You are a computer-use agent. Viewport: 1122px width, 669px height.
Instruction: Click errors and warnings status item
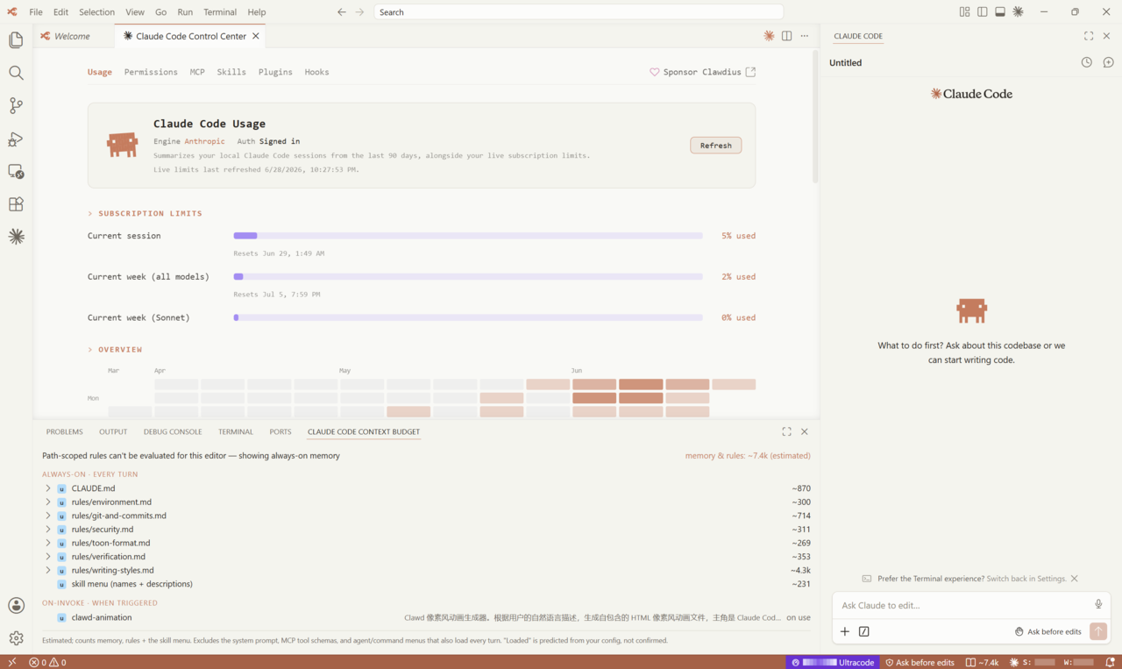[47, 662]
